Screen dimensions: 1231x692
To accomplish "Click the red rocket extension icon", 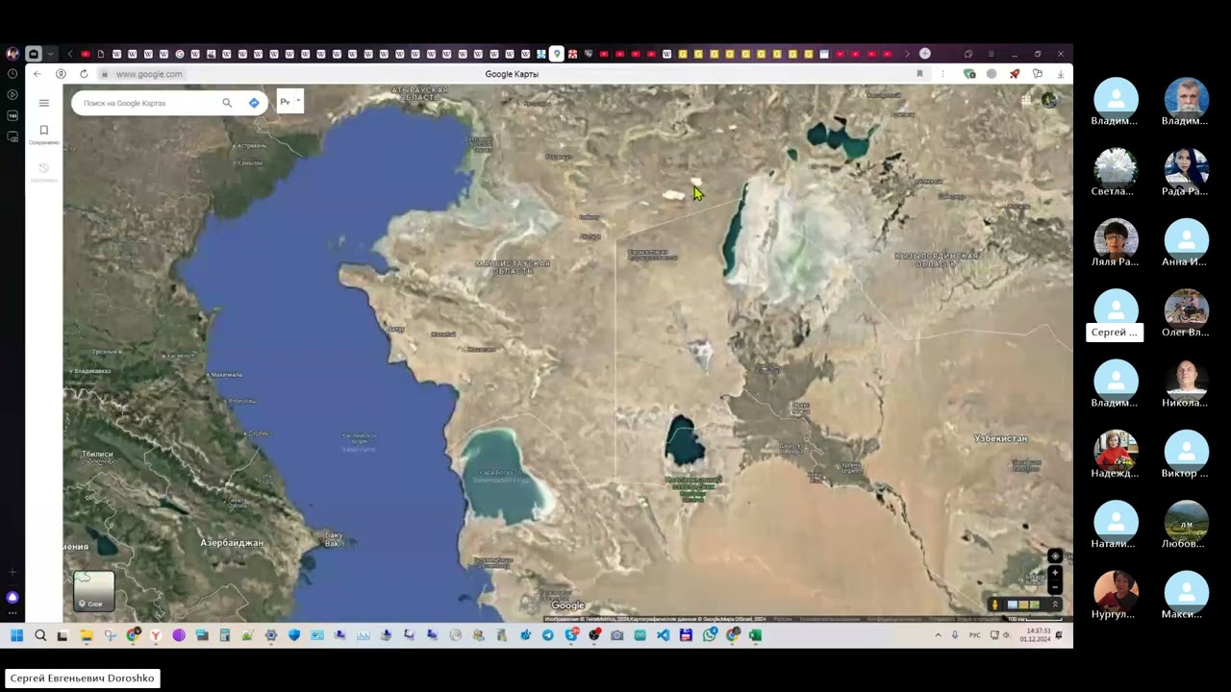I will click(1015, 74).
